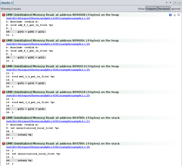Click '6: #include <stdlib.h>' under address 8090008
The width and height of the screenshot is (182, 166).
22,22
